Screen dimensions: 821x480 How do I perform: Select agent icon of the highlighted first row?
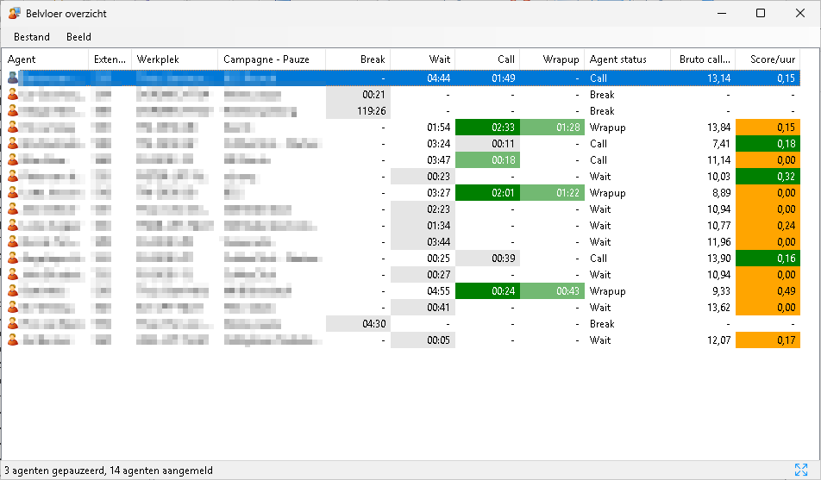coord(13,78)
